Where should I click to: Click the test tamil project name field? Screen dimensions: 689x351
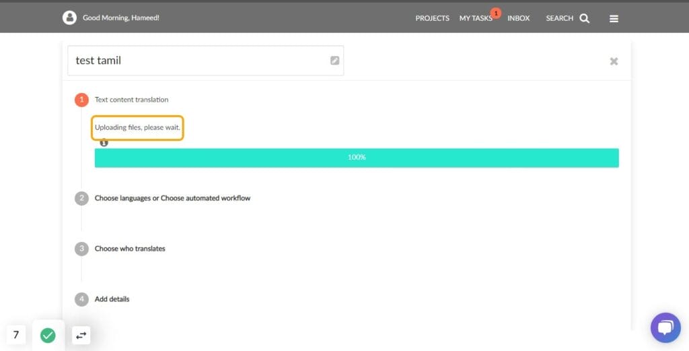click(x=198, y=61)
